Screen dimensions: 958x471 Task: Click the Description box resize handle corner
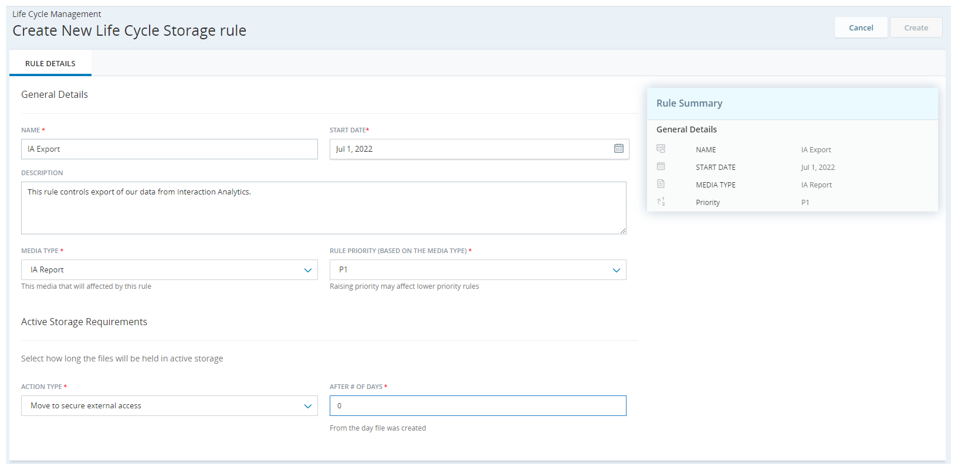point(623,231)
